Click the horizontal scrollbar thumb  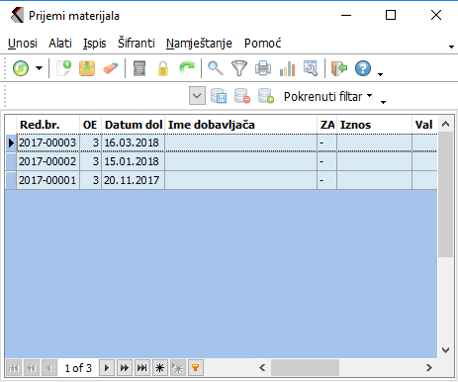pos(305,367)
